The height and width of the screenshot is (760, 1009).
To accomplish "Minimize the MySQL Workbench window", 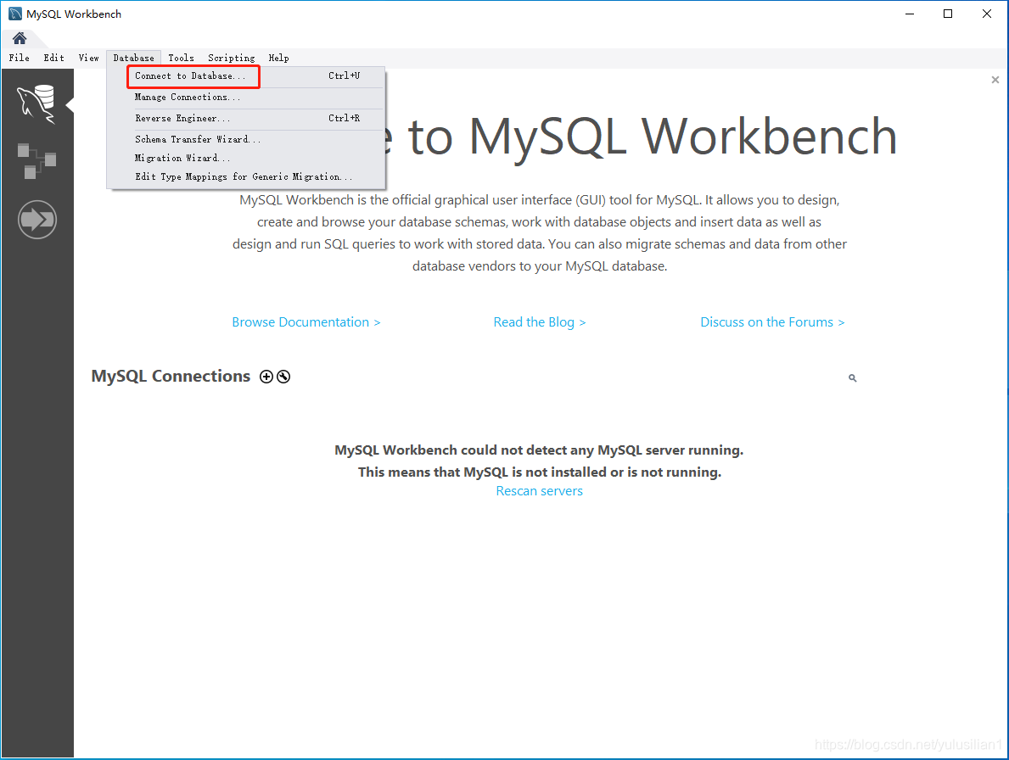I will click(909, 14).
